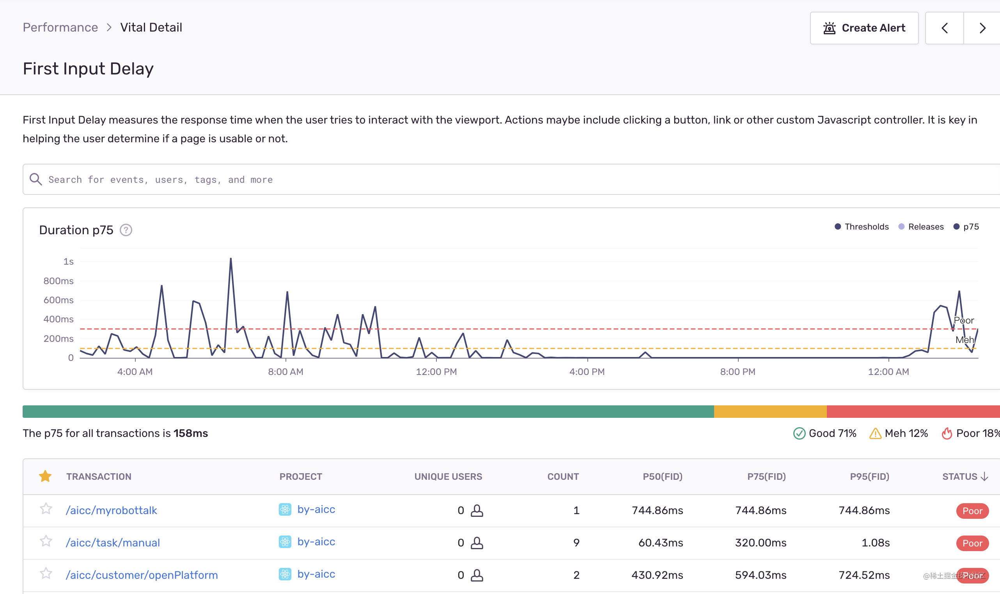Click the Poor 18% fire icon
1000x594 pixels.
click(947, 433)
